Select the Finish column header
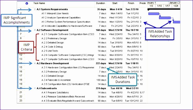The image size is (193, 110). point(131,3)
